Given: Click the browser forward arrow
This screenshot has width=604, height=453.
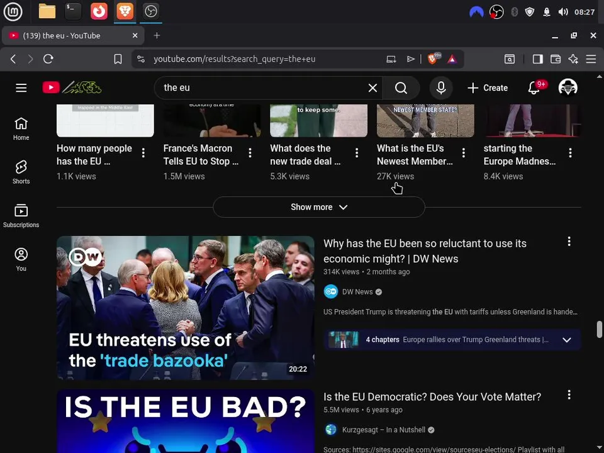Looking at the screenshot, I should pyautogui.click(x=30, y=59).
